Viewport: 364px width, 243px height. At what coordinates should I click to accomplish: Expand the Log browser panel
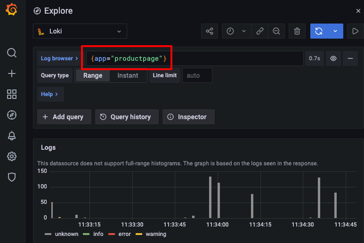pyautogui.click(x=59, y=58)
